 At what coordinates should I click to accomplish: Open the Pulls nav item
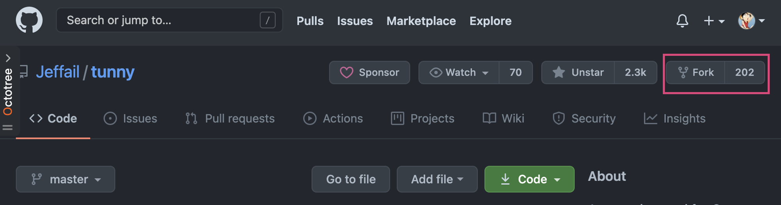310,21
